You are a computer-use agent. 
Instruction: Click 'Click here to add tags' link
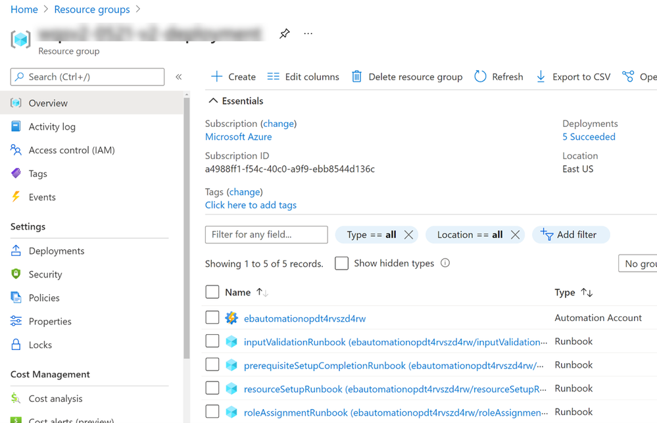tap(251, 205)
